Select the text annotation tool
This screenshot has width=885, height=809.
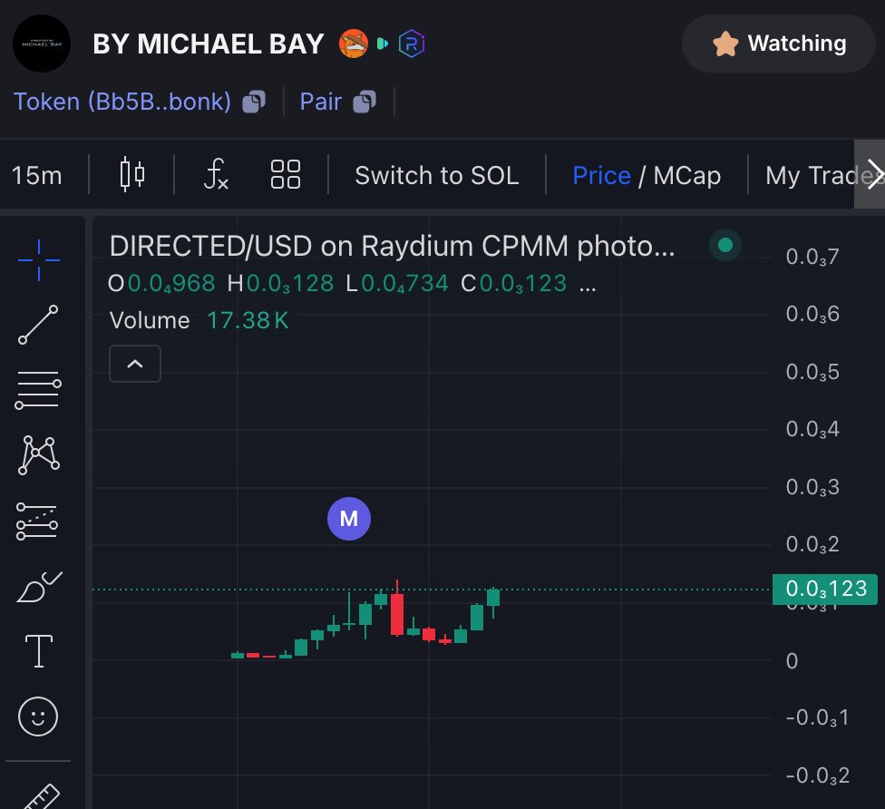(39, 651)
